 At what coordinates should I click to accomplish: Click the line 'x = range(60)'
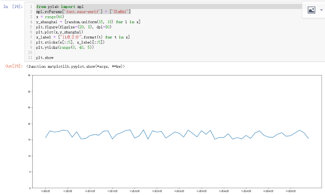pos(50,17)
